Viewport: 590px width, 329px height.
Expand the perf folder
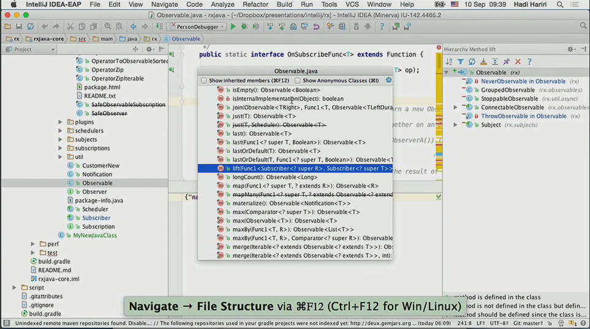click(x=32, y=244)
